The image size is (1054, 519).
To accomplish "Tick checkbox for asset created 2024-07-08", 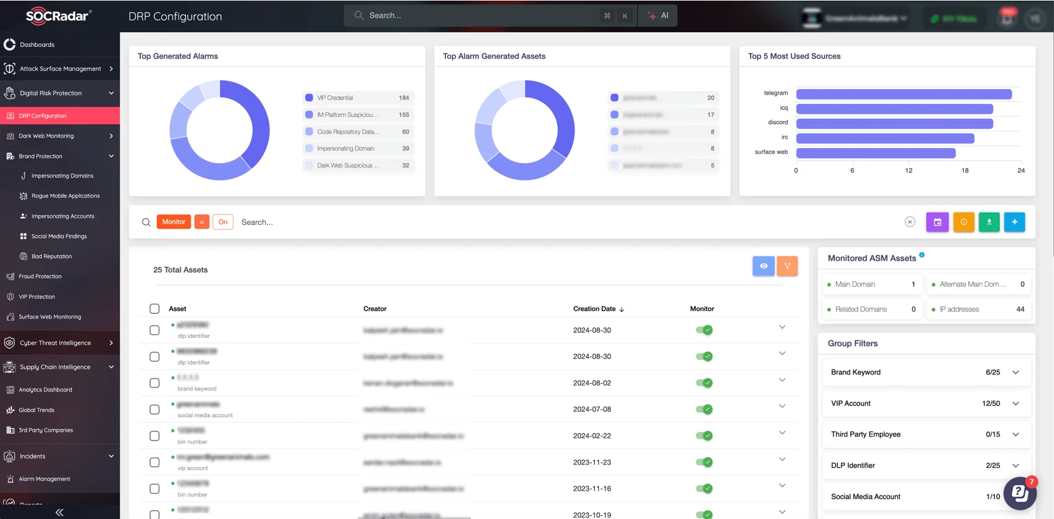I will (x=154, y=410).
